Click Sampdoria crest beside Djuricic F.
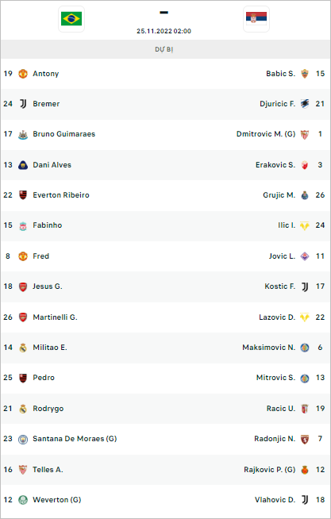This screenshot has height=519, width=331. pyautogui.click(x=305, y=104)
